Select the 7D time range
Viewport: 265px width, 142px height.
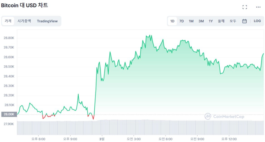pos(181,21)
